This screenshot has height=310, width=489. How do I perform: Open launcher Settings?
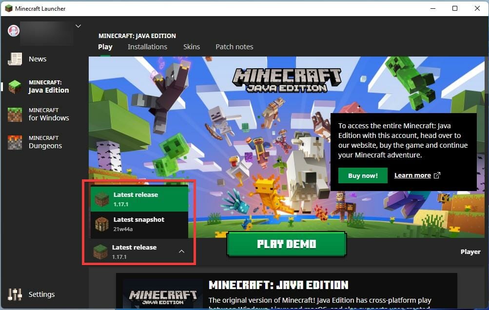click(31, 294)
